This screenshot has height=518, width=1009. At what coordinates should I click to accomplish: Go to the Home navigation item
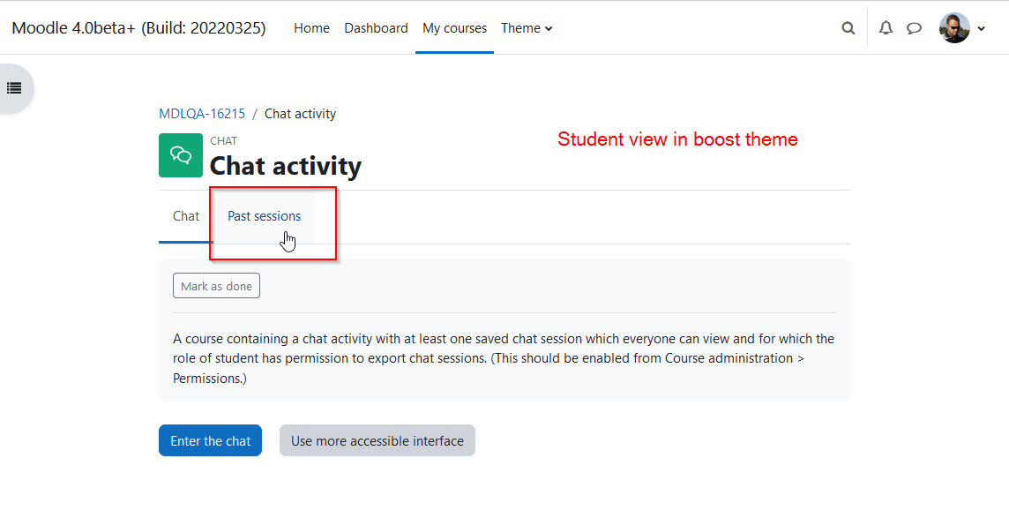click(311, 28)
